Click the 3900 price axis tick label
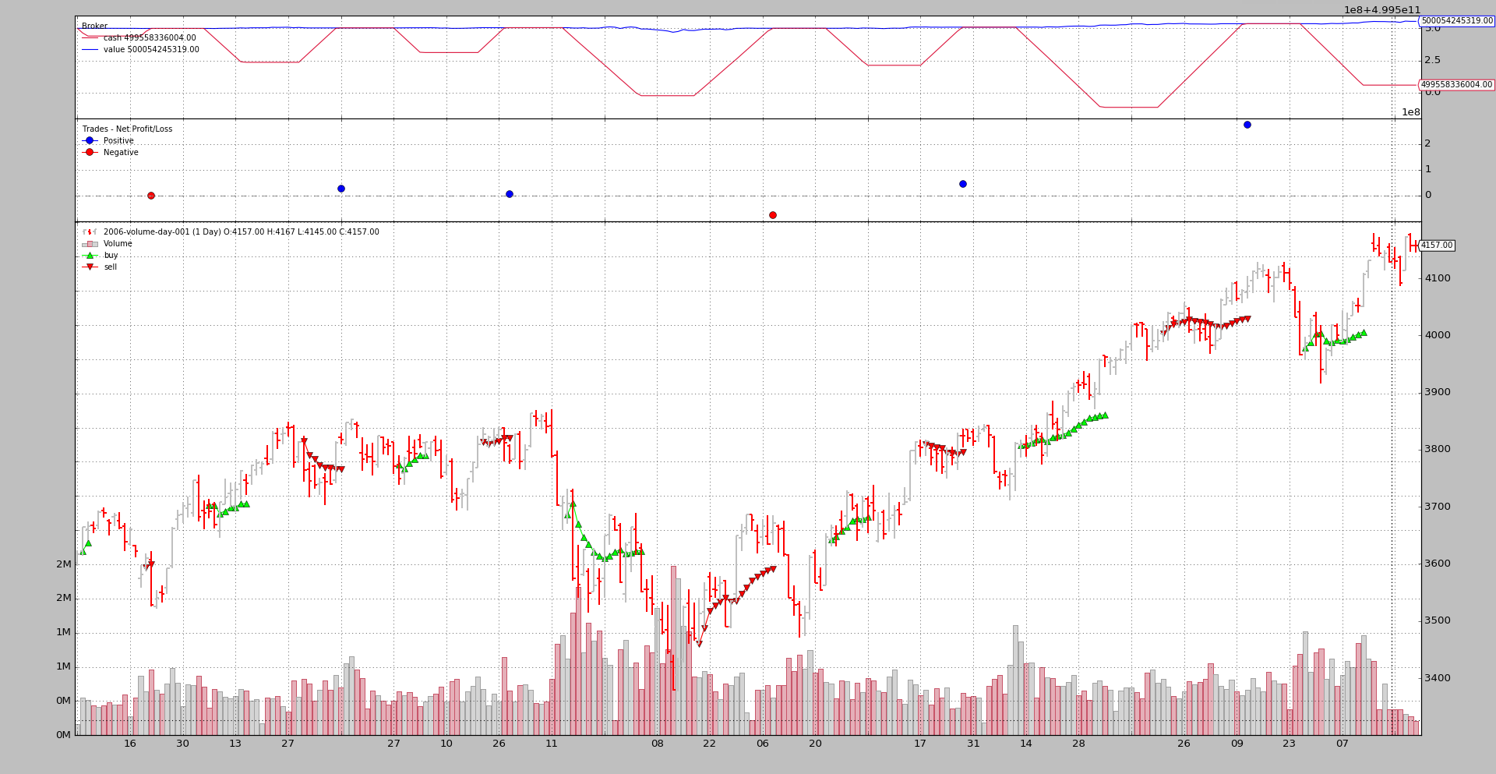Image resolution: width=1496 pixels, height=774 pixels. coord(1437,392)
